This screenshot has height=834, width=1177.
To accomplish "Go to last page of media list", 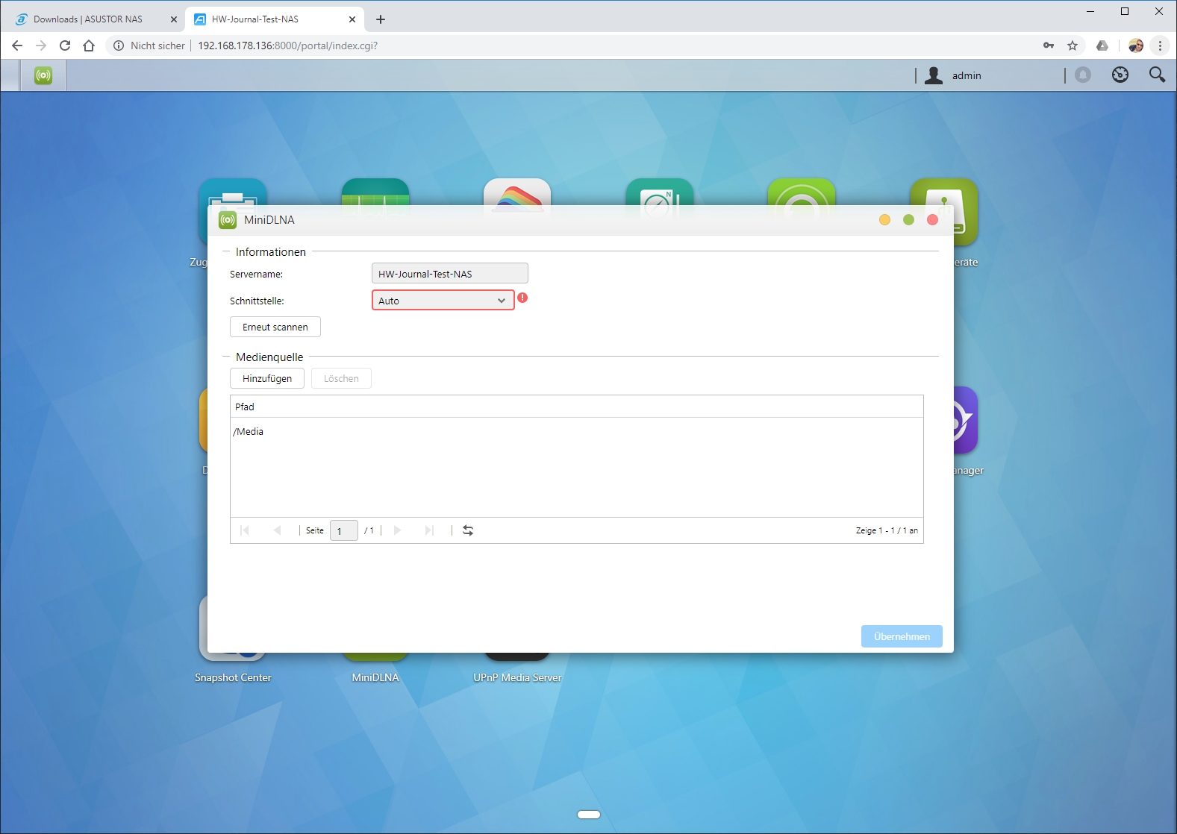I will point(429,530).
